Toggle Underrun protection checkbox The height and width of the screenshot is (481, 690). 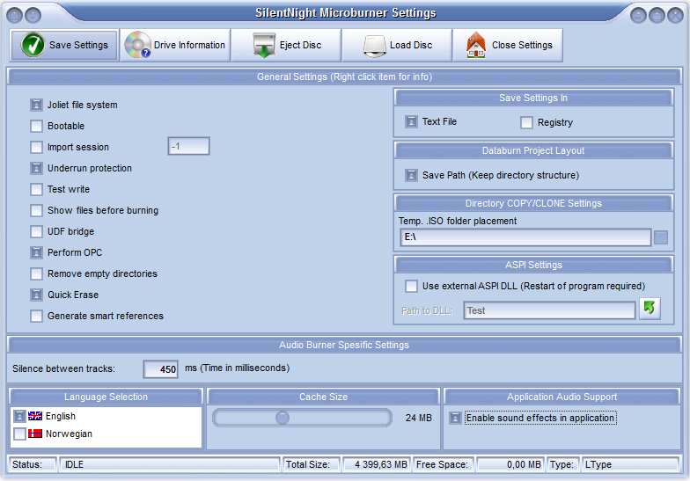point(37,169)
